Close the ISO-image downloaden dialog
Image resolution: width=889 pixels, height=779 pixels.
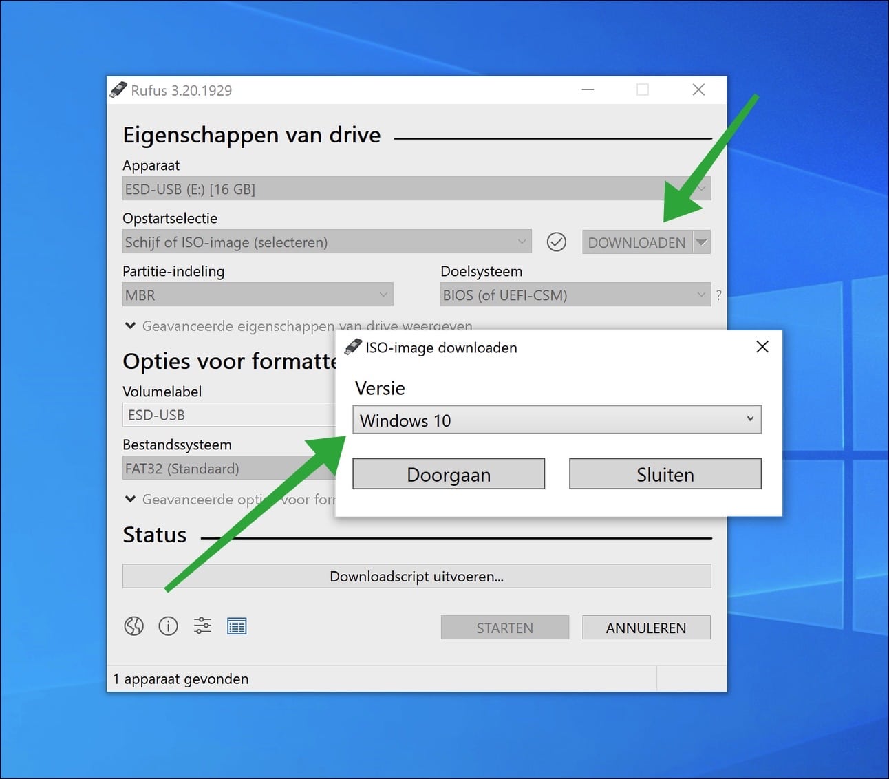click(762, 347)
